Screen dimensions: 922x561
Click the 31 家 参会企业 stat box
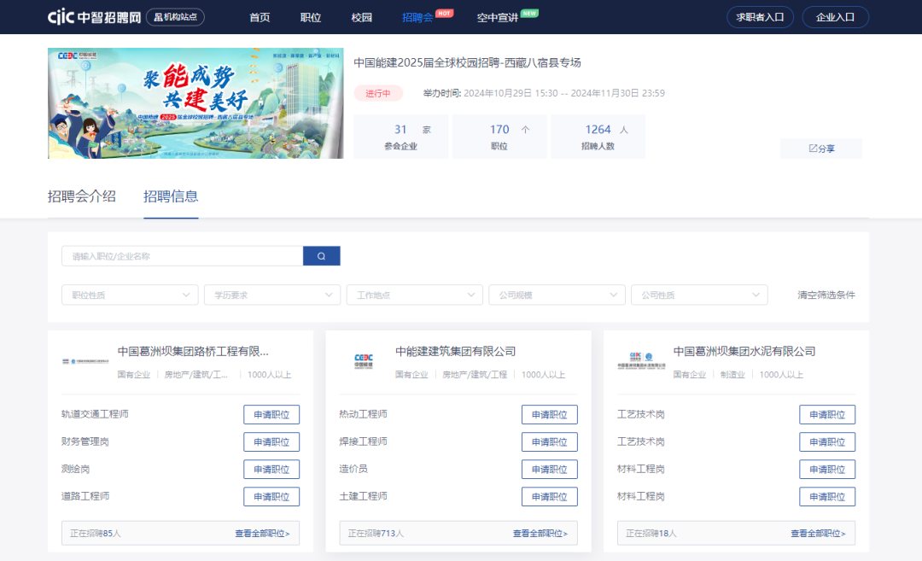click(x=401, y=137)
